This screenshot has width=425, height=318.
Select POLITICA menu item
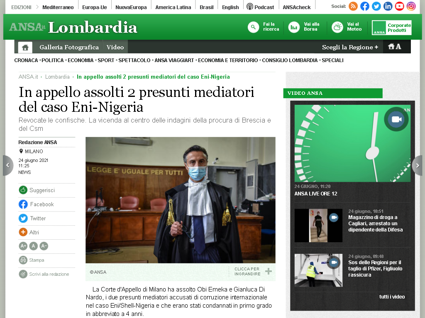pyautogui.click(x=53, y=60)
